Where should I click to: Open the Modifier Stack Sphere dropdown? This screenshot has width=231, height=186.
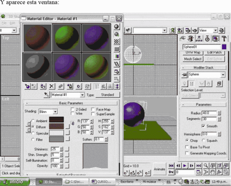[x=223, y=75]
